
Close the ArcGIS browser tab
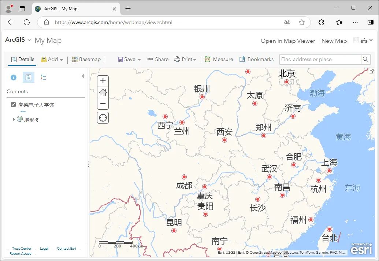115,9
